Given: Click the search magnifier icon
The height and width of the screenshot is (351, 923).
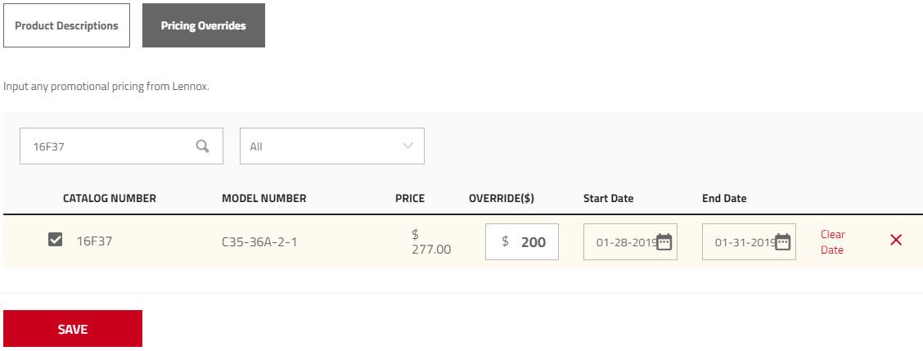Looking at the screenshot, I should pyautogui.click(x=202, y=146).
